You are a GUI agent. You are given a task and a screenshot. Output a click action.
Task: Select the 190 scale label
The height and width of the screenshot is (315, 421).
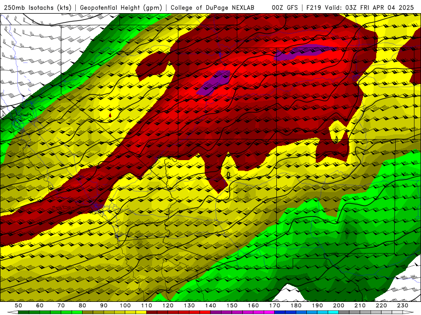pyautogui.click(x=317, y=306)
